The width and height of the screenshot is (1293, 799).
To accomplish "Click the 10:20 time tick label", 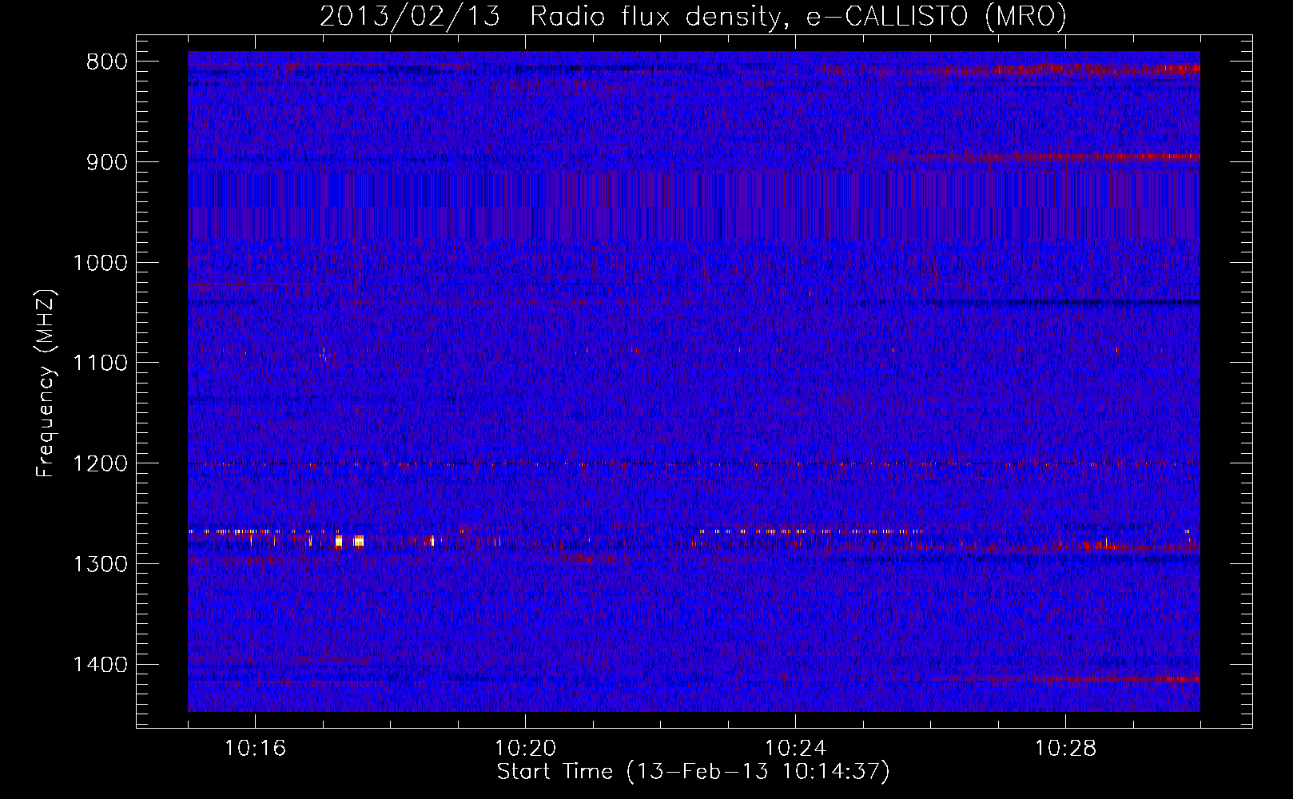I will [x=525, y=749].
